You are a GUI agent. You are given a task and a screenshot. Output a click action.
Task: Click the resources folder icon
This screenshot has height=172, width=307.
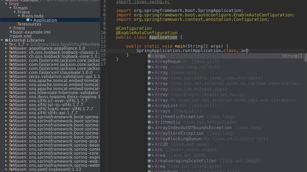click(19, 24)
